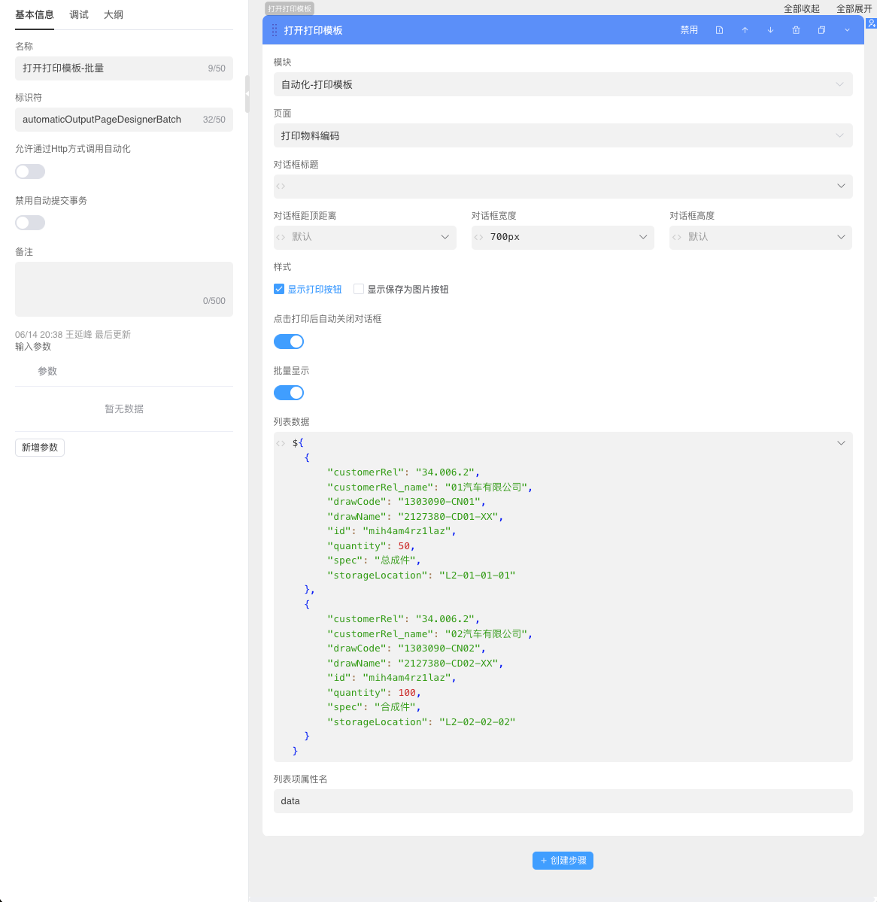Viewport: 877px width, 902px height.
Task: Move step down with arrow icon
Action: click(770, 30)
